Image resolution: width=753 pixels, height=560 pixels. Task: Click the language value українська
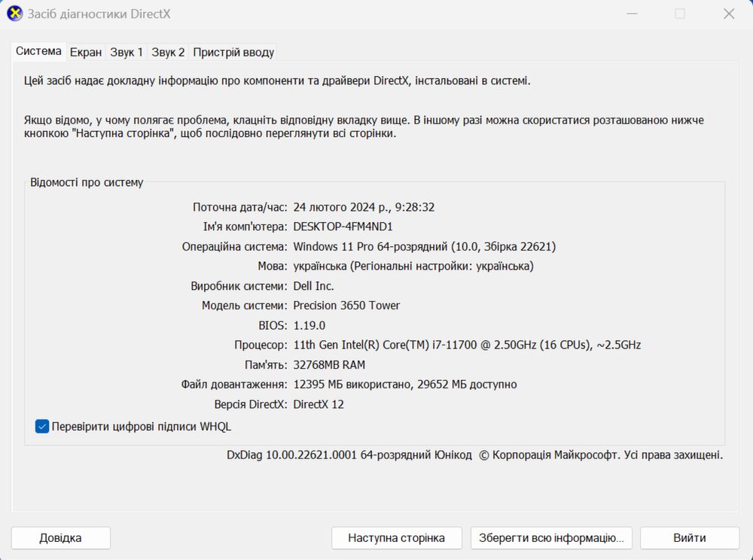pos(413,266)
